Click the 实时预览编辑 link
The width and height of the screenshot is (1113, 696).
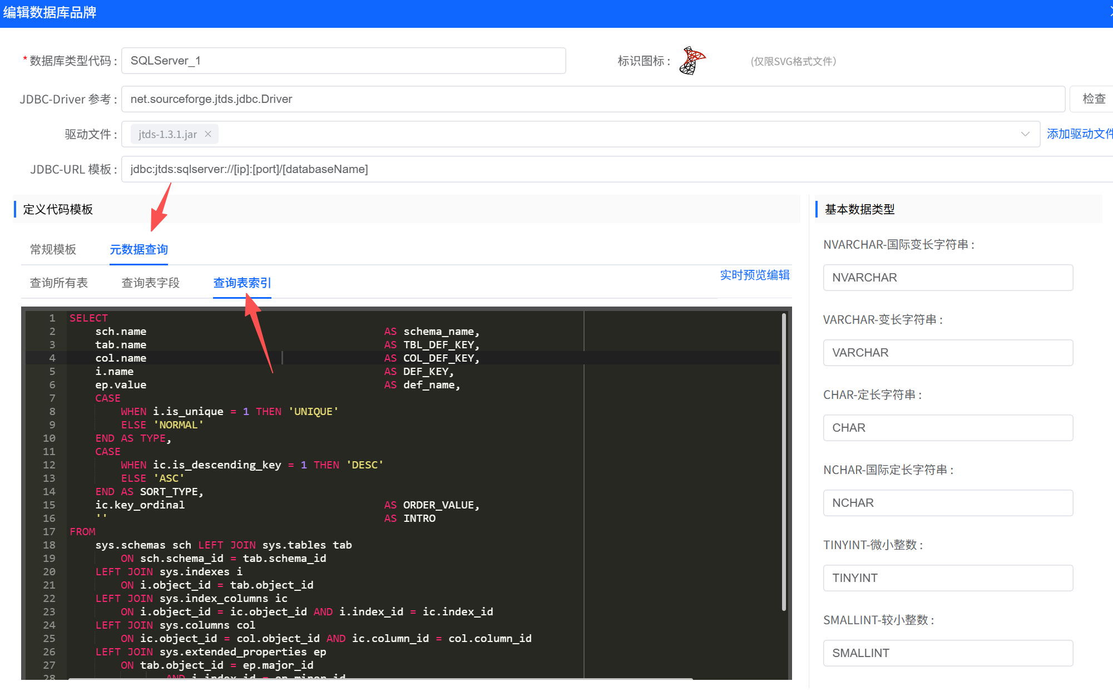754,275
